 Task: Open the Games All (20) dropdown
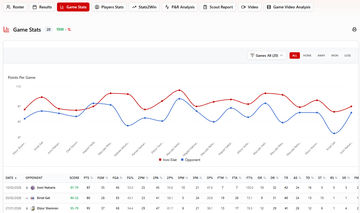click(x=267, y=56)
